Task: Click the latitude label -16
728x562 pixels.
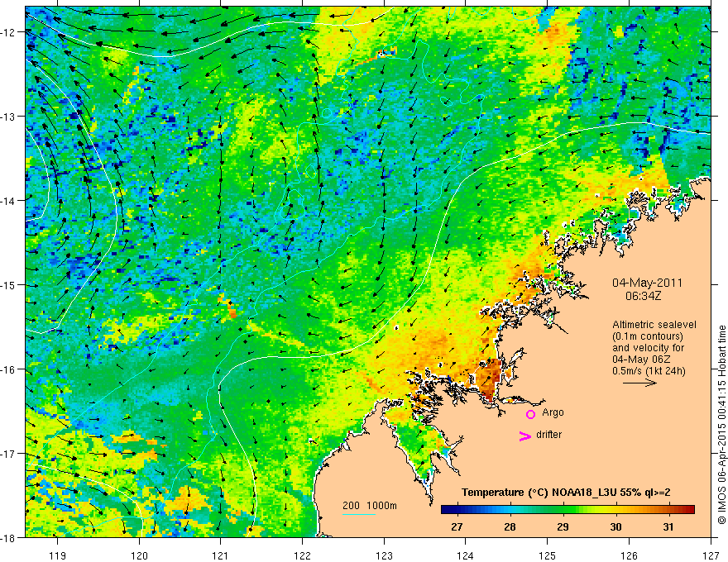Action: (9, 369)
